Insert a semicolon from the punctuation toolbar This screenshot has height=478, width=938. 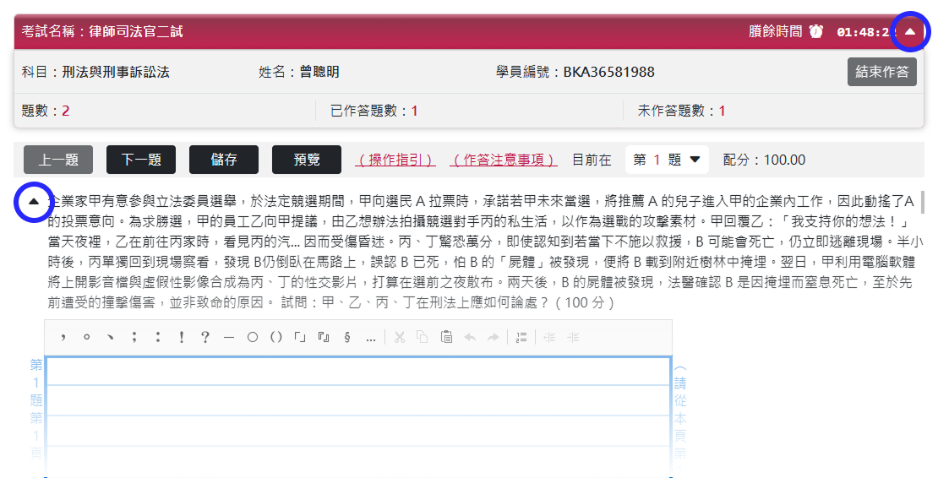point(134,338)
